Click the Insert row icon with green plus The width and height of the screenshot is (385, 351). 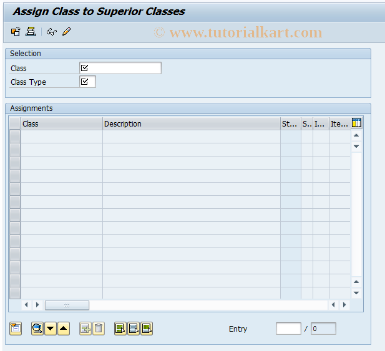85,329
